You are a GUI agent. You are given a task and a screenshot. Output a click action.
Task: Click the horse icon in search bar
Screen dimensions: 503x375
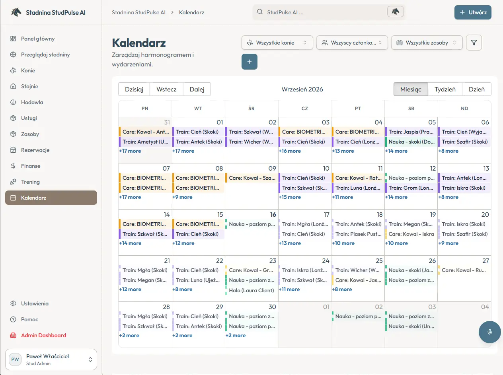coord(395,12)
